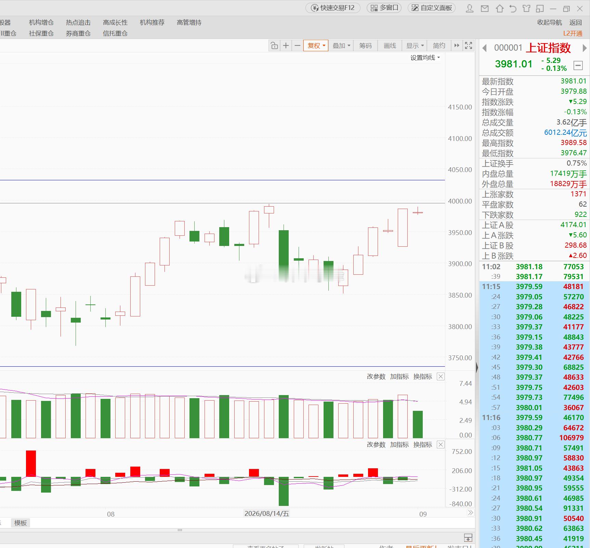The height and width of the screenshot is (548, 590).
Task: Click the horizontal splitter grip below 模板
Action: pyautogui.click(x=180, y=530)
